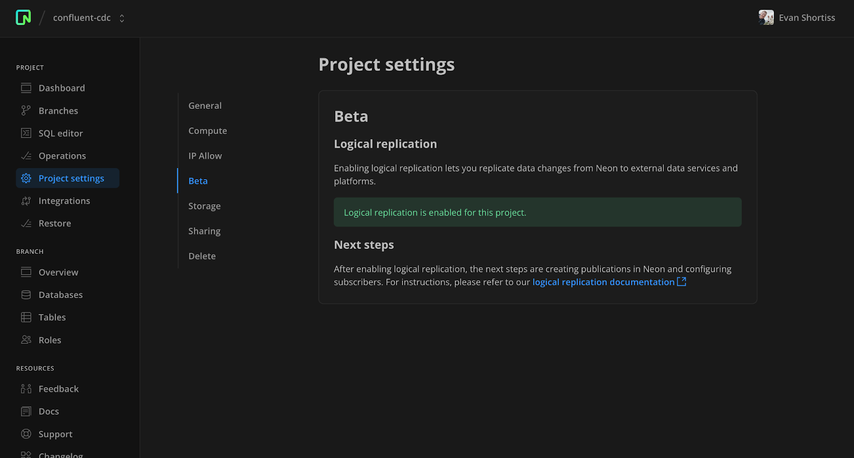Open branch Overview
Image resolution: width=854 pixels, height=458 pixels.
(x=58, y=272)
